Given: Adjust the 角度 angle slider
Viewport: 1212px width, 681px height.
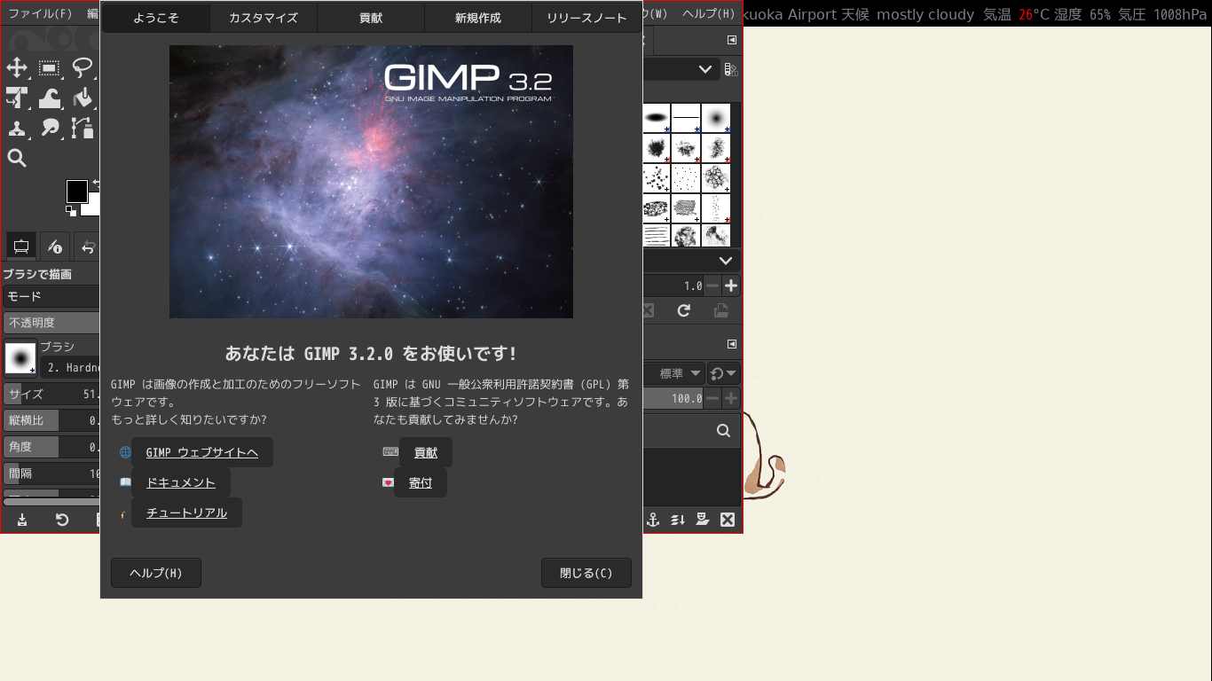Looking at the screenshot, I should [x=51, y=447].
